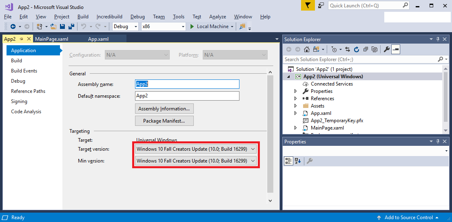Click the scroll-down arrow of properties page
Image resolution: width=452 pixels, height=222 pixels.
[x=270, y=200]
